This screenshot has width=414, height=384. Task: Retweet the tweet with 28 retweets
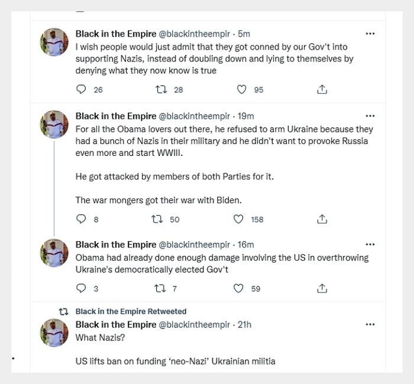tap(160, 90)
